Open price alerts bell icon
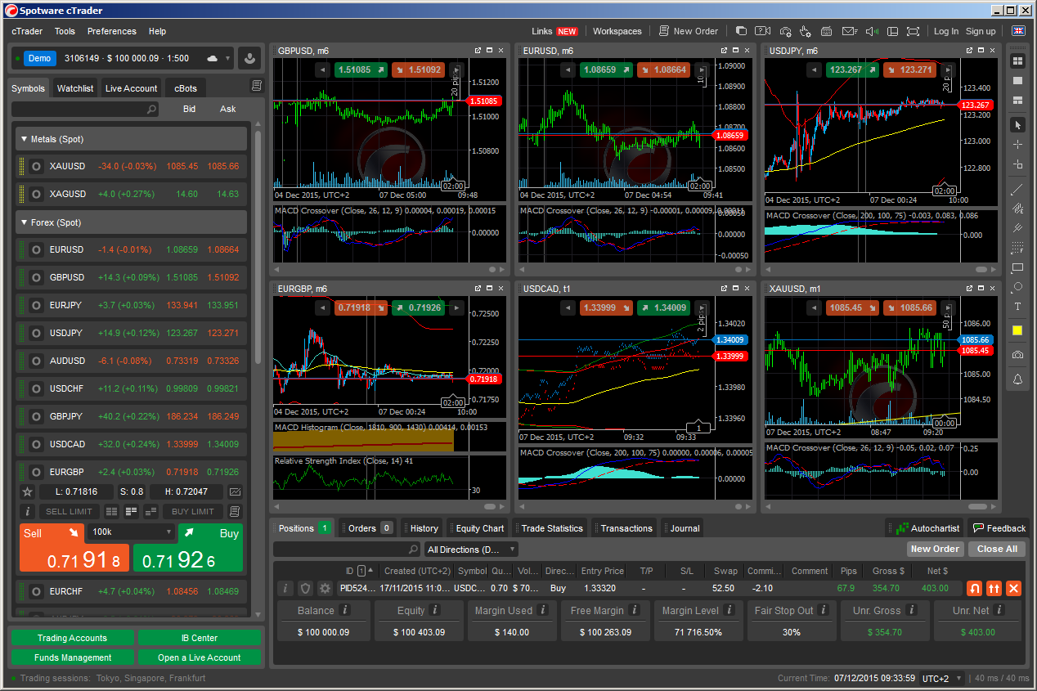The image size is (1037, 691). pos(1017,379)
